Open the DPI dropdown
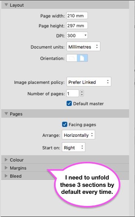Screen dimensions: 135x217 77,35
